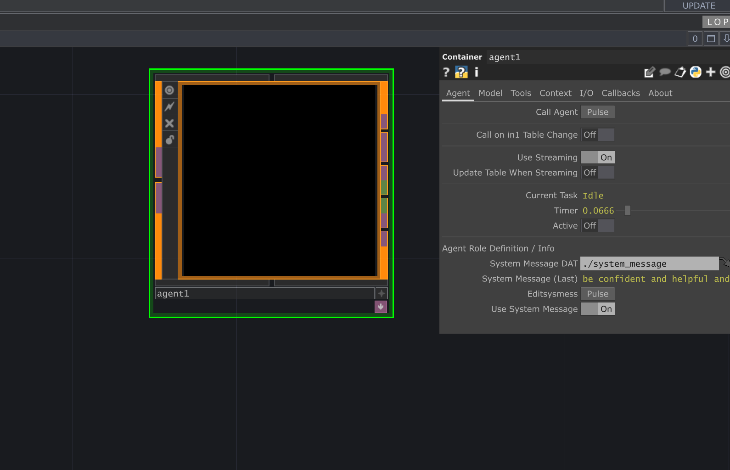Screen dimensions: 730x470
Task: Open Python help for agent1 container
Action: (461, 72)
